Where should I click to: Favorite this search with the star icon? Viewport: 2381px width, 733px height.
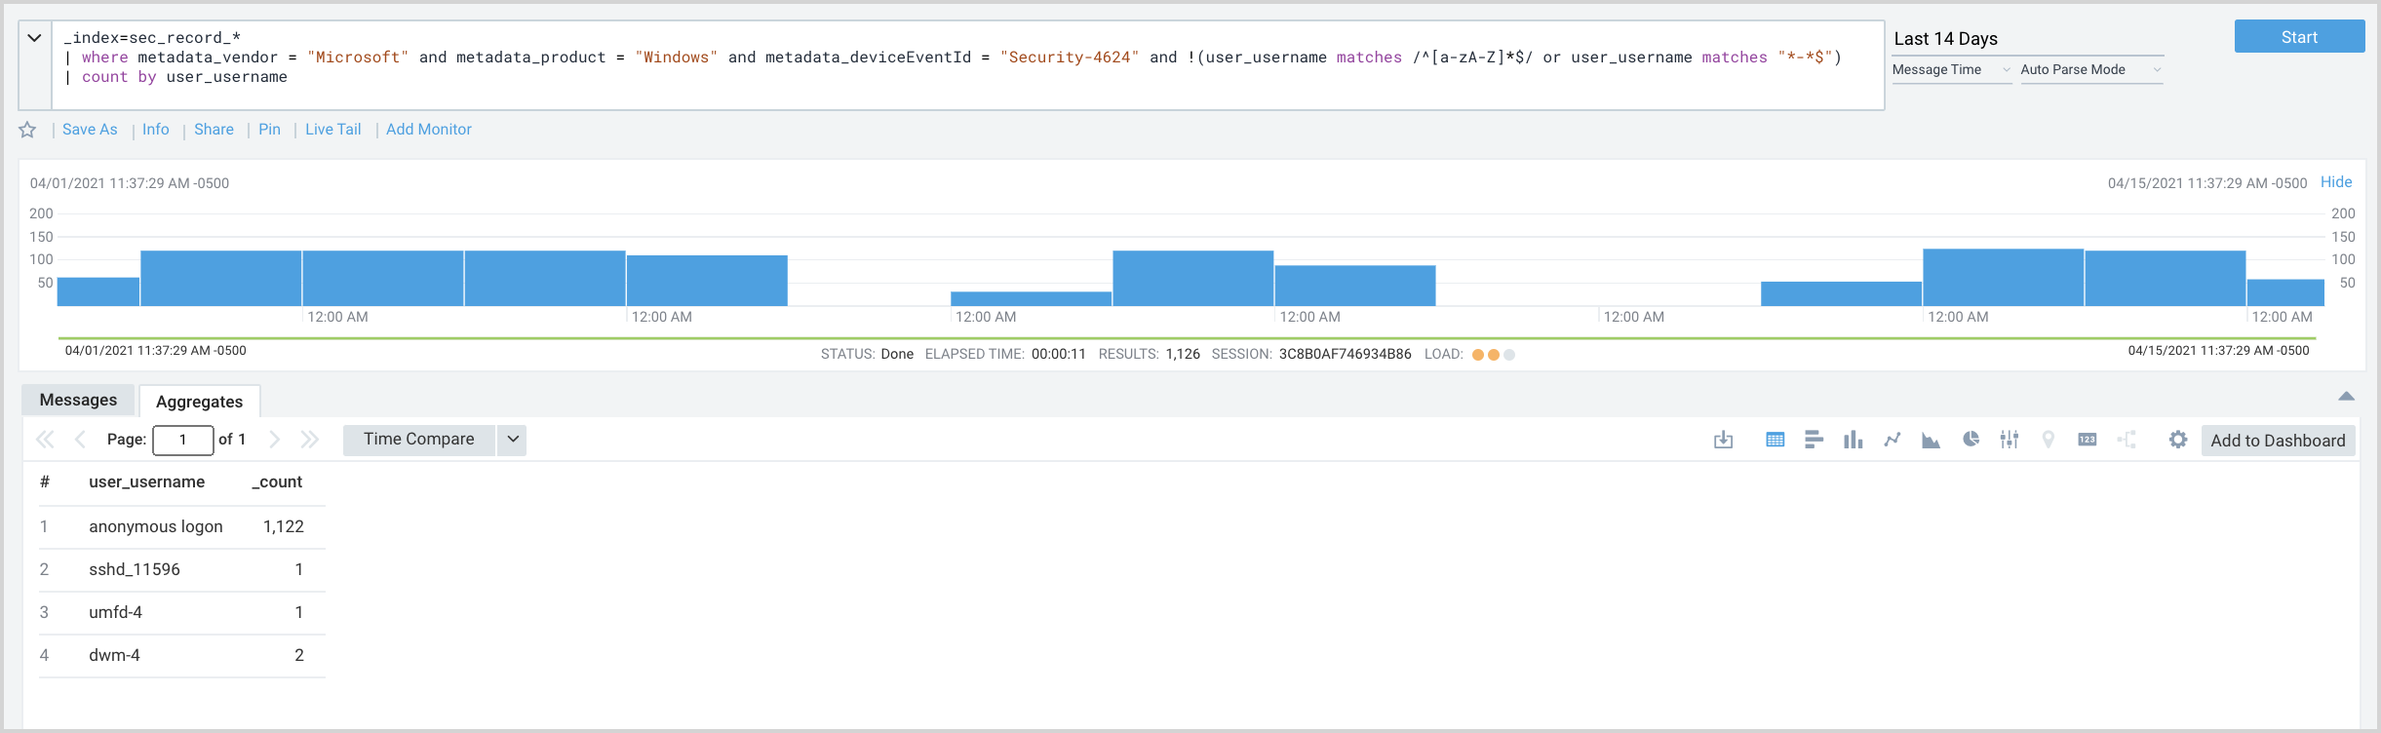tap(27, 130)
